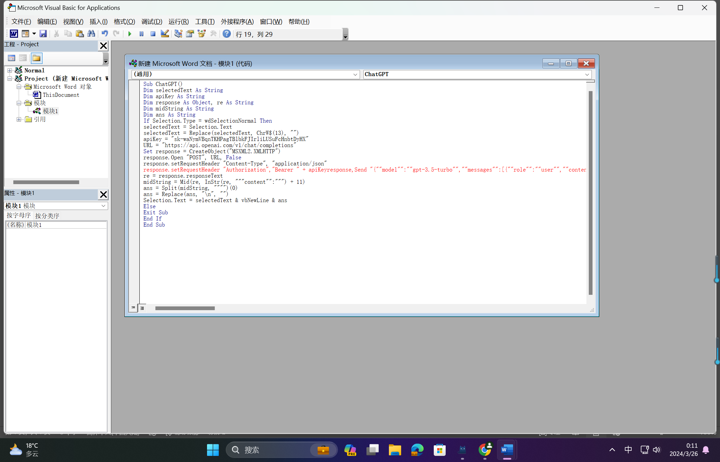Toggle Design Mode with ruler icon
This screenshot has height=462, width=720.
(x=165, y=34)
